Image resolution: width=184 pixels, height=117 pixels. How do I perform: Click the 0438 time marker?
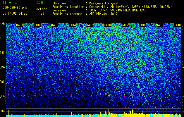tap(142, 25)
